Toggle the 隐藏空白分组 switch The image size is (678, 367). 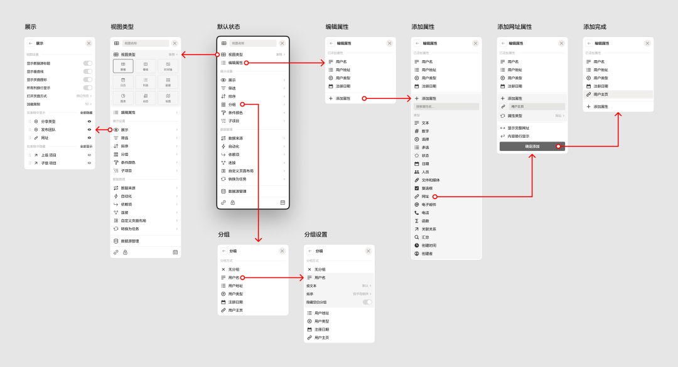(367, 302)
